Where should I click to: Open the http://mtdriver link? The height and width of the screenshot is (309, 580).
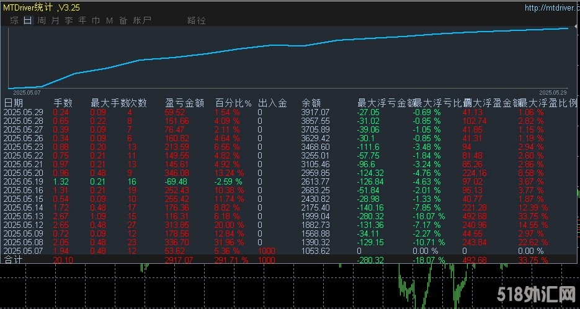(552, 8)
